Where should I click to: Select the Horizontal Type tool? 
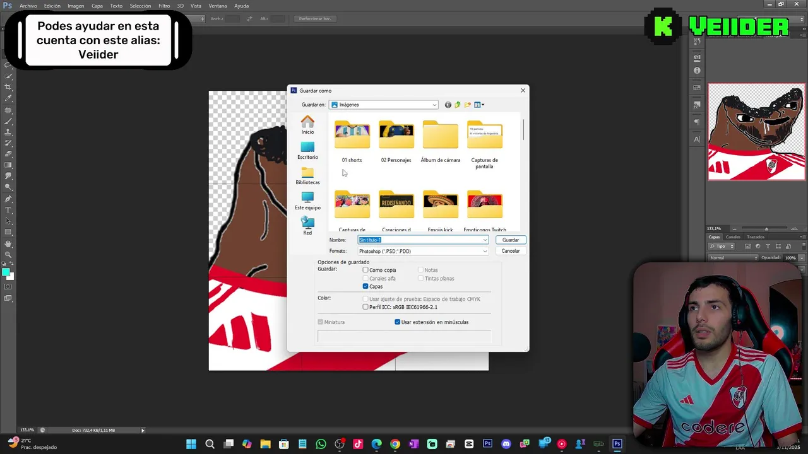[x=8, y=210]
